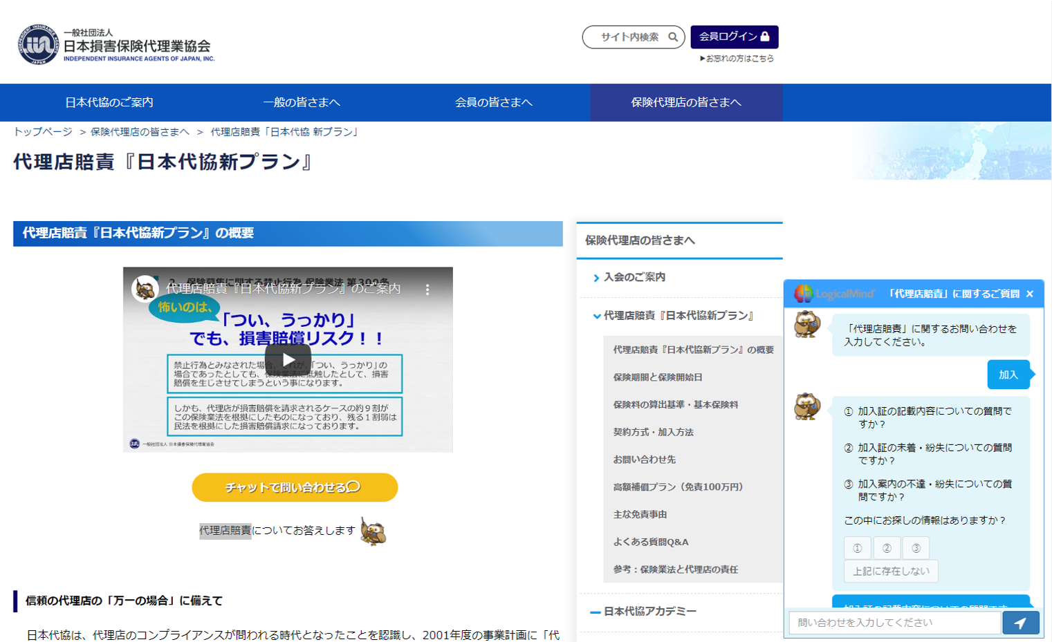Open お問い合わせ先 sidebar link
The height and width of the screenshot is (642, 1052).
coord(645,460)
